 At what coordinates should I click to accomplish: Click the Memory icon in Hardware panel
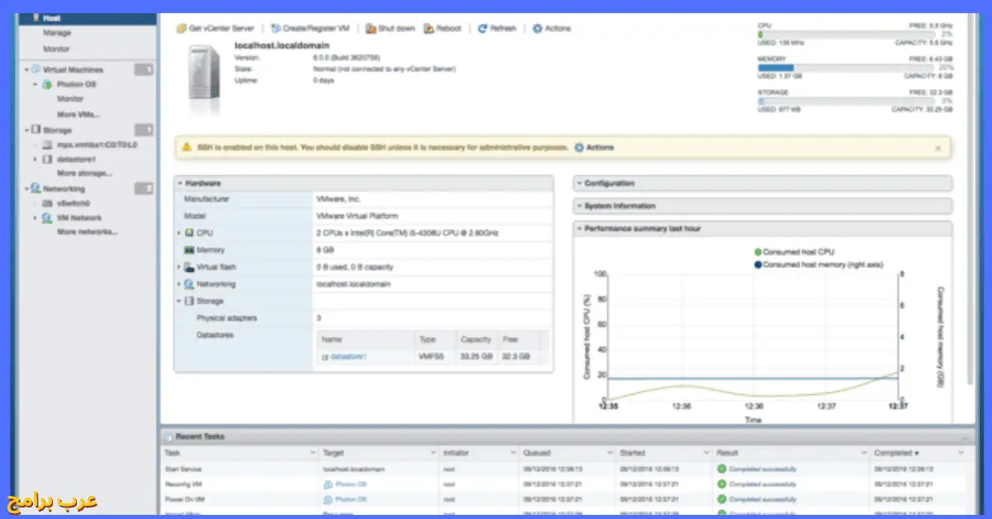coord(189,250)
